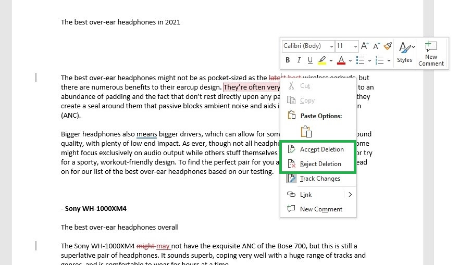The image size is (471, 265).
Task: Click the heading "- Sony WH-1000XM4"
Action: [94, 209]
